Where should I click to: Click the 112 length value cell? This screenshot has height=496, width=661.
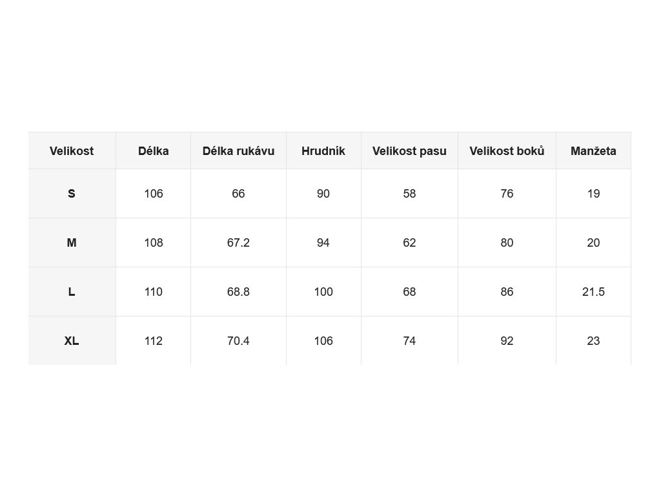tap(154, 340)
